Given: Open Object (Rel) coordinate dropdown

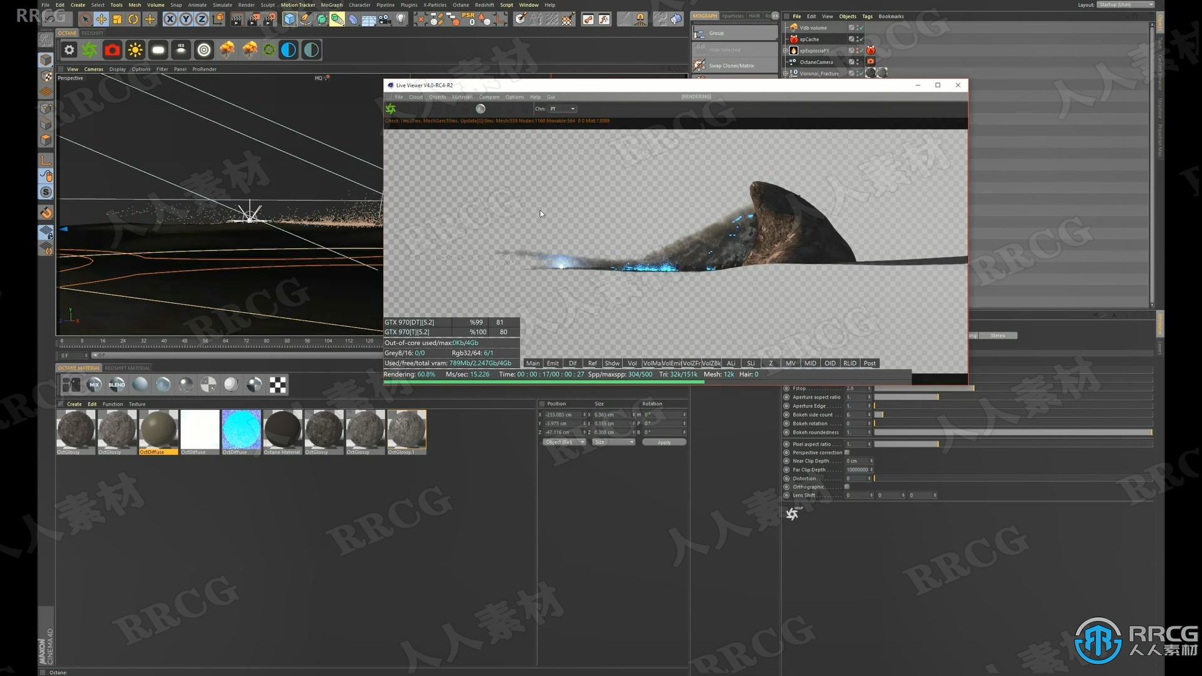Looking at the screenshot, I should 563,442.
